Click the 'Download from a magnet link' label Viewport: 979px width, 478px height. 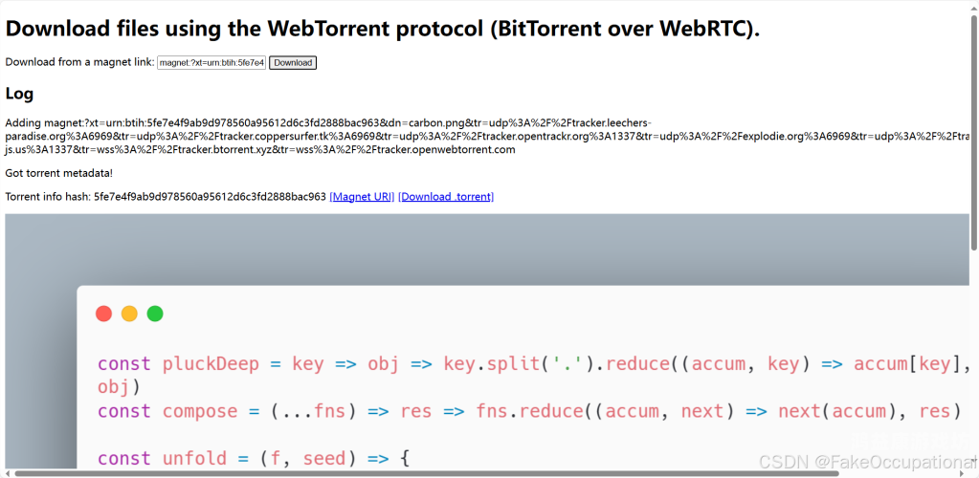[80, 62]
